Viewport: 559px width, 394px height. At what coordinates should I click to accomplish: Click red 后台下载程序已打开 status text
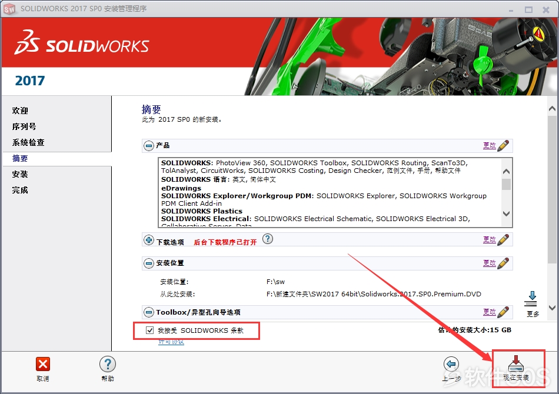point(225,242)
